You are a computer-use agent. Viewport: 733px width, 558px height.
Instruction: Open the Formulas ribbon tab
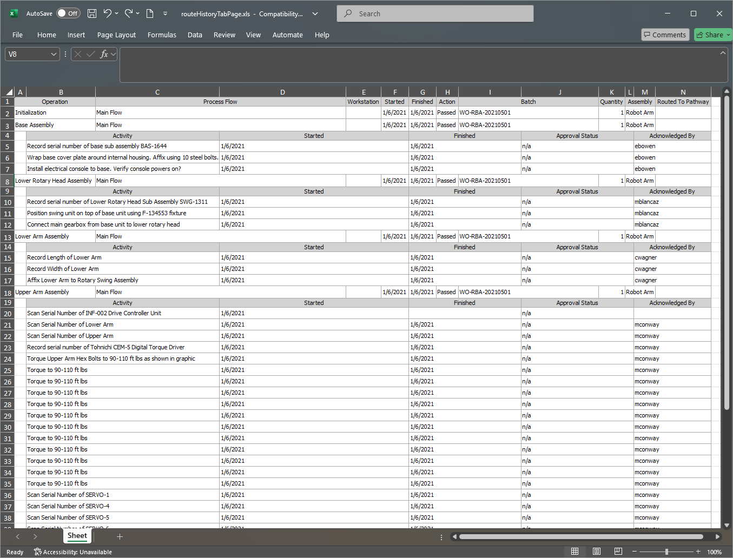[162, 35]
